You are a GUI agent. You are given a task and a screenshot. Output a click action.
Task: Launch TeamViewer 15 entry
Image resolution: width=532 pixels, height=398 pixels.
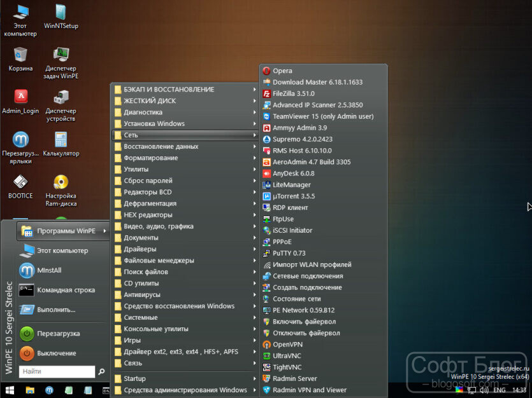[x=323, y=116]
